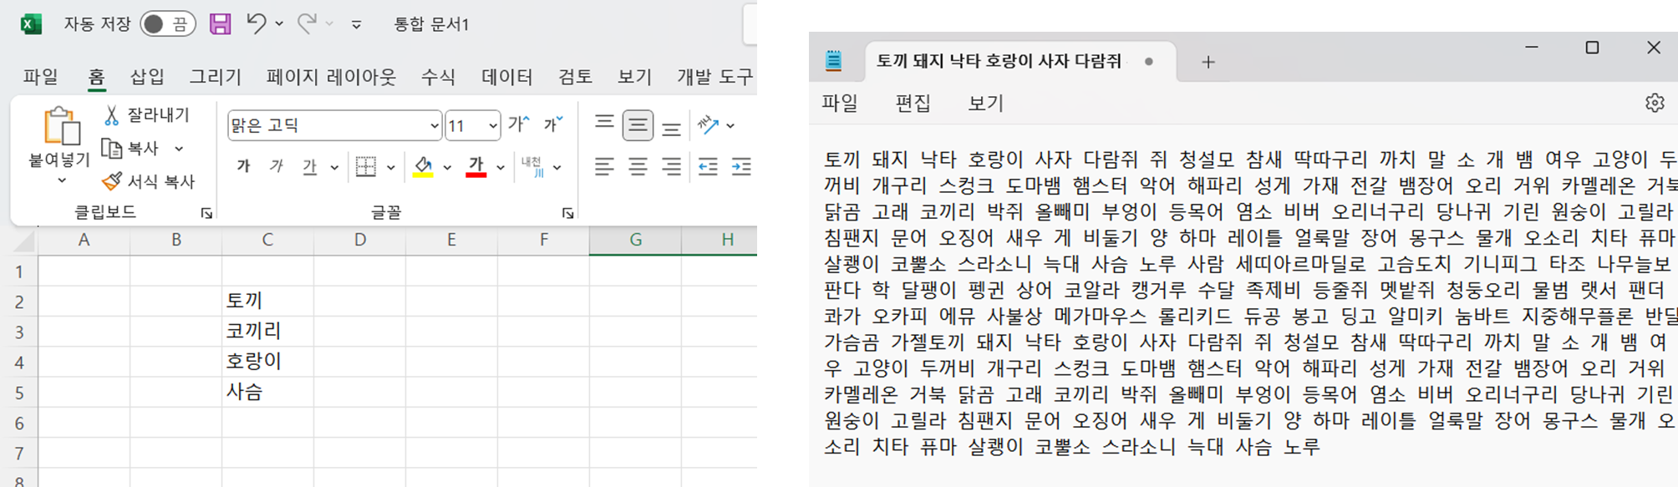Decrease font size with smaller 가 icon
Image resolution: width=1678 pixels, height=487 pixels.
point(553,124)
